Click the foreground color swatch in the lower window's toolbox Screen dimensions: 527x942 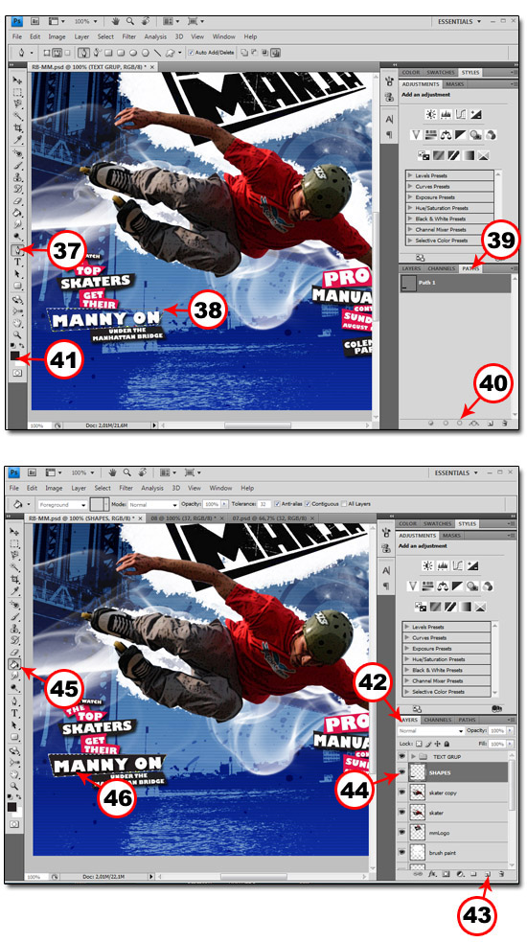[x=12, y=807]
